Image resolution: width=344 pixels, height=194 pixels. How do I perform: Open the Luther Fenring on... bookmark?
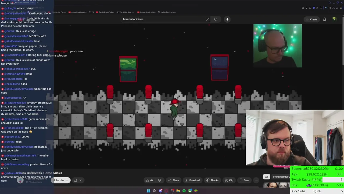[167, 12]
